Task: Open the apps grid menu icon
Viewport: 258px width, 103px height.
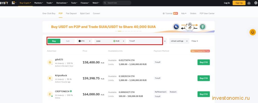Action: pyautogui.click(x=13, y=3)
